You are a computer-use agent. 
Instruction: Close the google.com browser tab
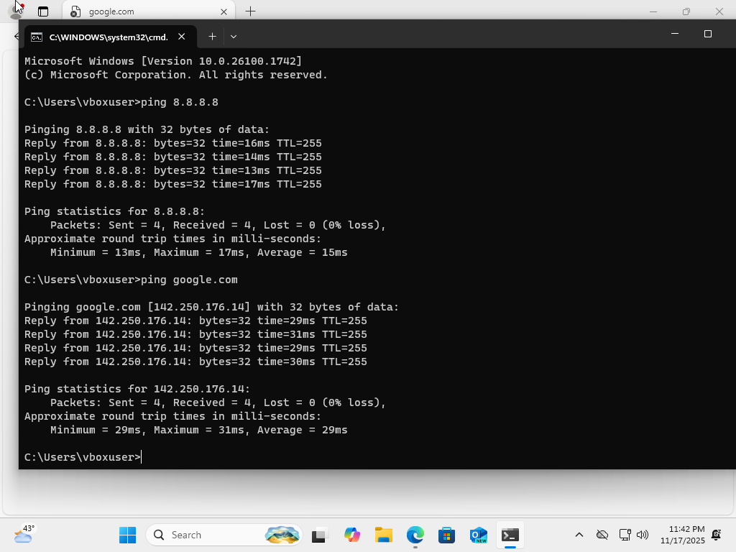(x=224, y=11)
